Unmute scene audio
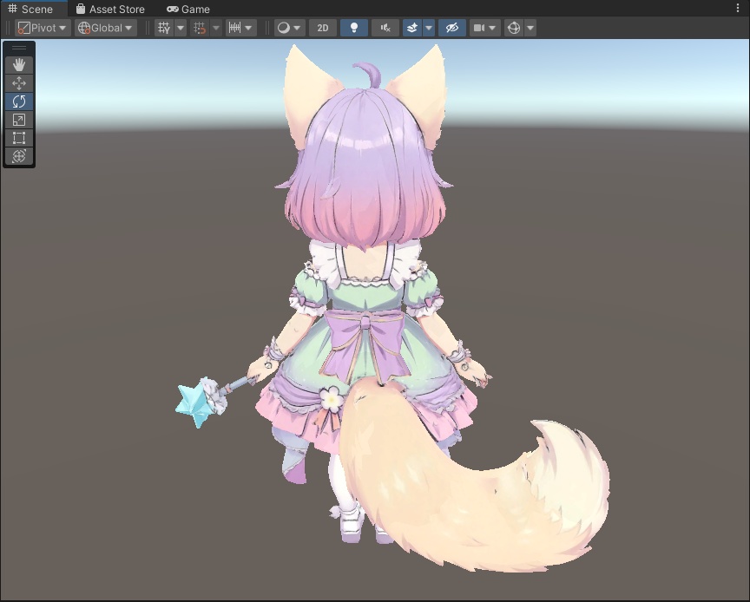The height and width of the screenshot is (602, 750). point(385,27)
